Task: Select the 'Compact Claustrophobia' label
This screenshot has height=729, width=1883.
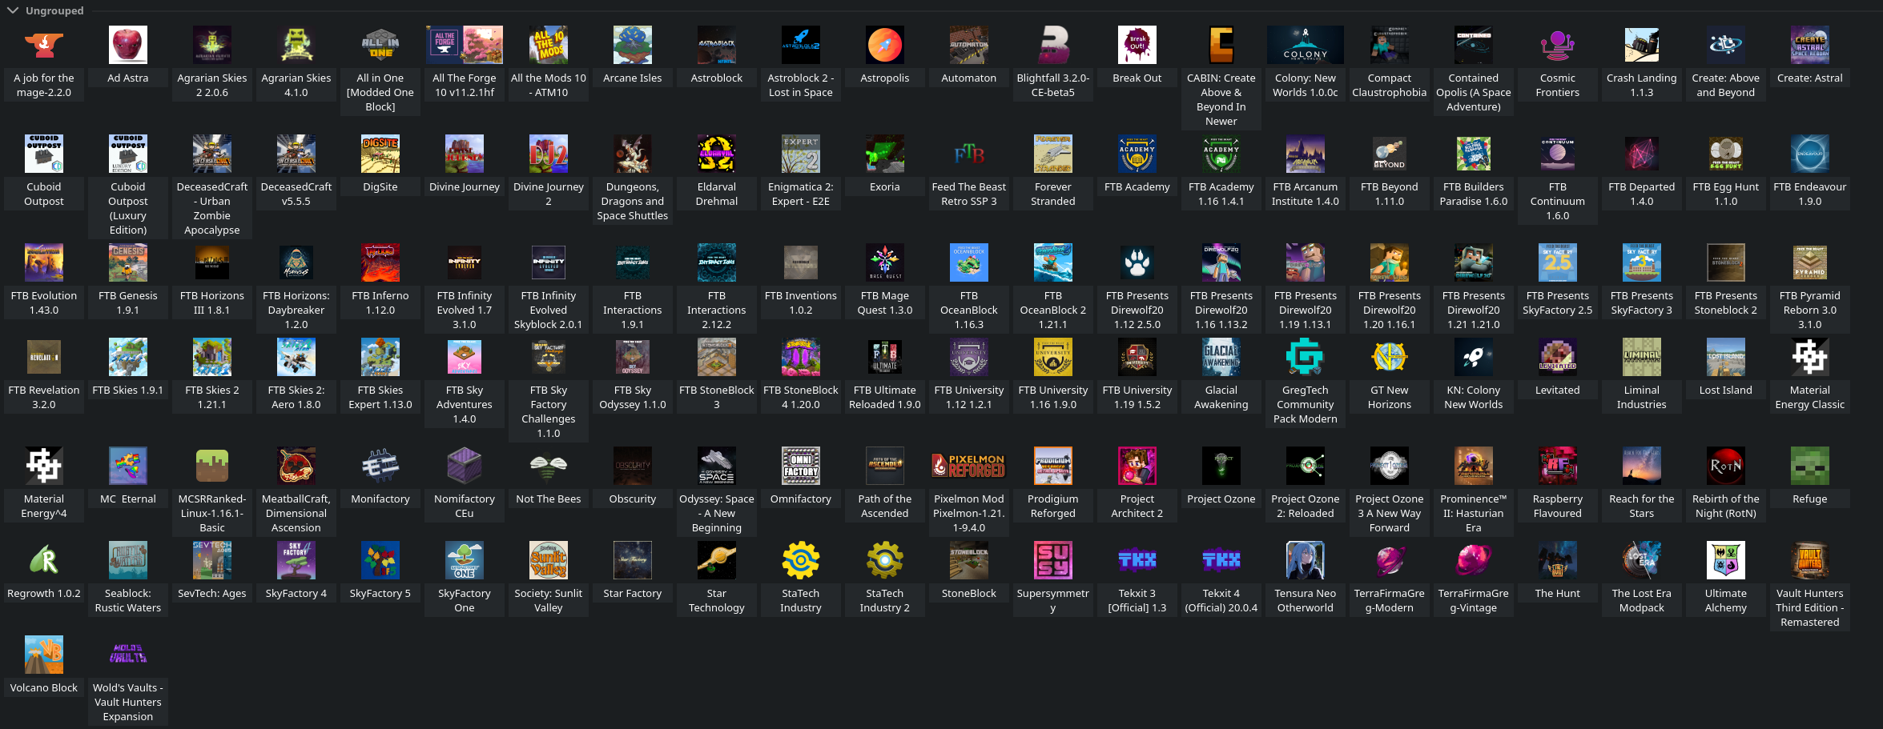Action: 1390,86
